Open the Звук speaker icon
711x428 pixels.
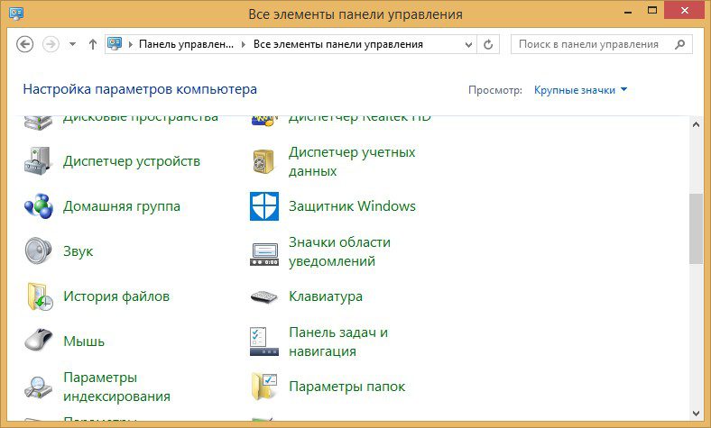38,250
